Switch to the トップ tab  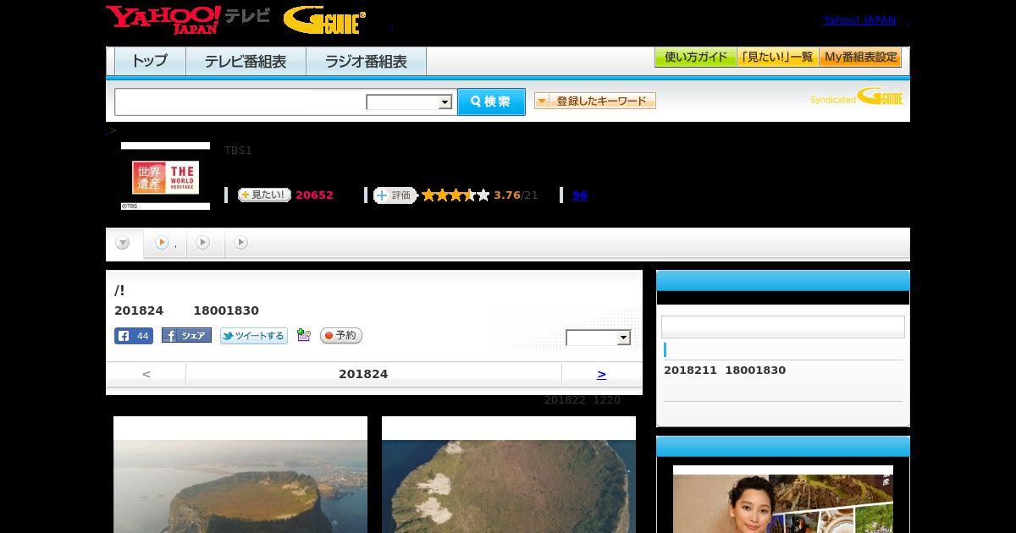150,62
